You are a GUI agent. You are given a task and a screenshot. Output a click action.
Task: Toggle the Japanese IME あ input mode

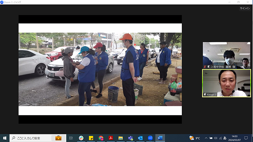225,138
